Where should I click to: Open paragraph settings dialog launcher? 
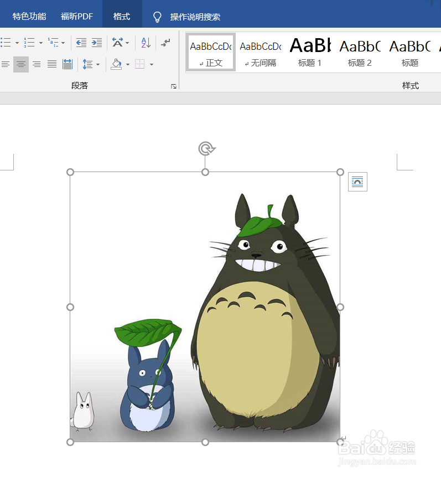pyautogui.click(x=174, y=86)
